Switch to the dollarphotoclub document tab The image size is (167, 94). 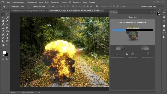tap(28, 11)
